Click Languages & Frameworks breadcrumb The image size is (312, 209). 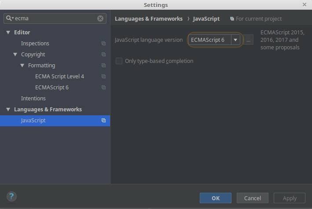[148, 19]
